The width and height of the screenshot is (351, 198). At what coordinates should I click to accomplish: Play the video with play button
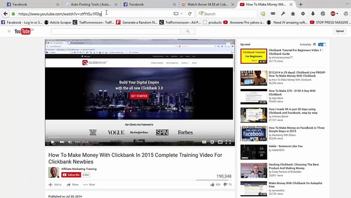53,142
